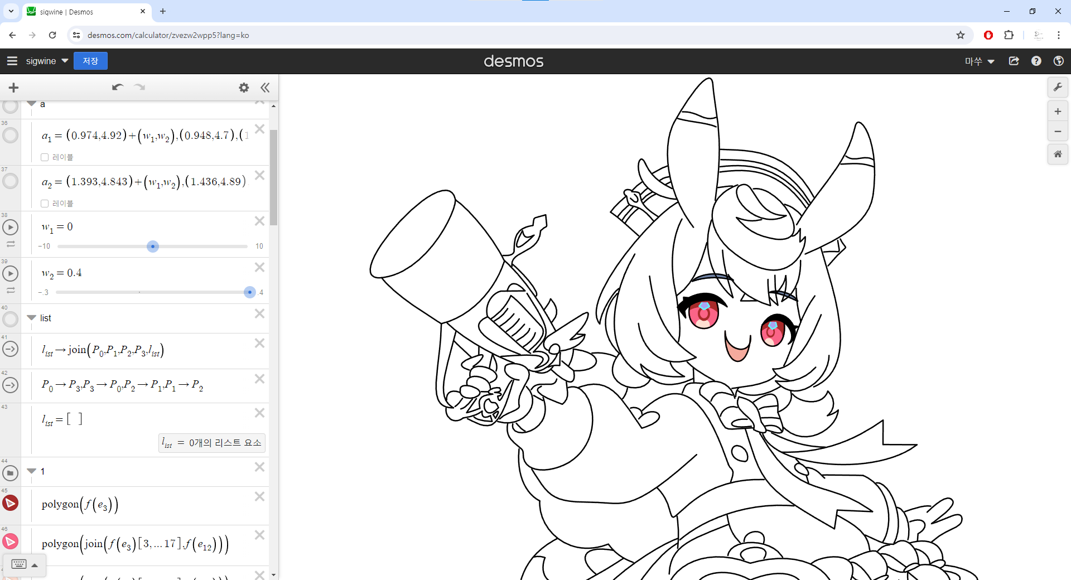
Task: Collapse the expression list panel
Action: tap(265, 88)
